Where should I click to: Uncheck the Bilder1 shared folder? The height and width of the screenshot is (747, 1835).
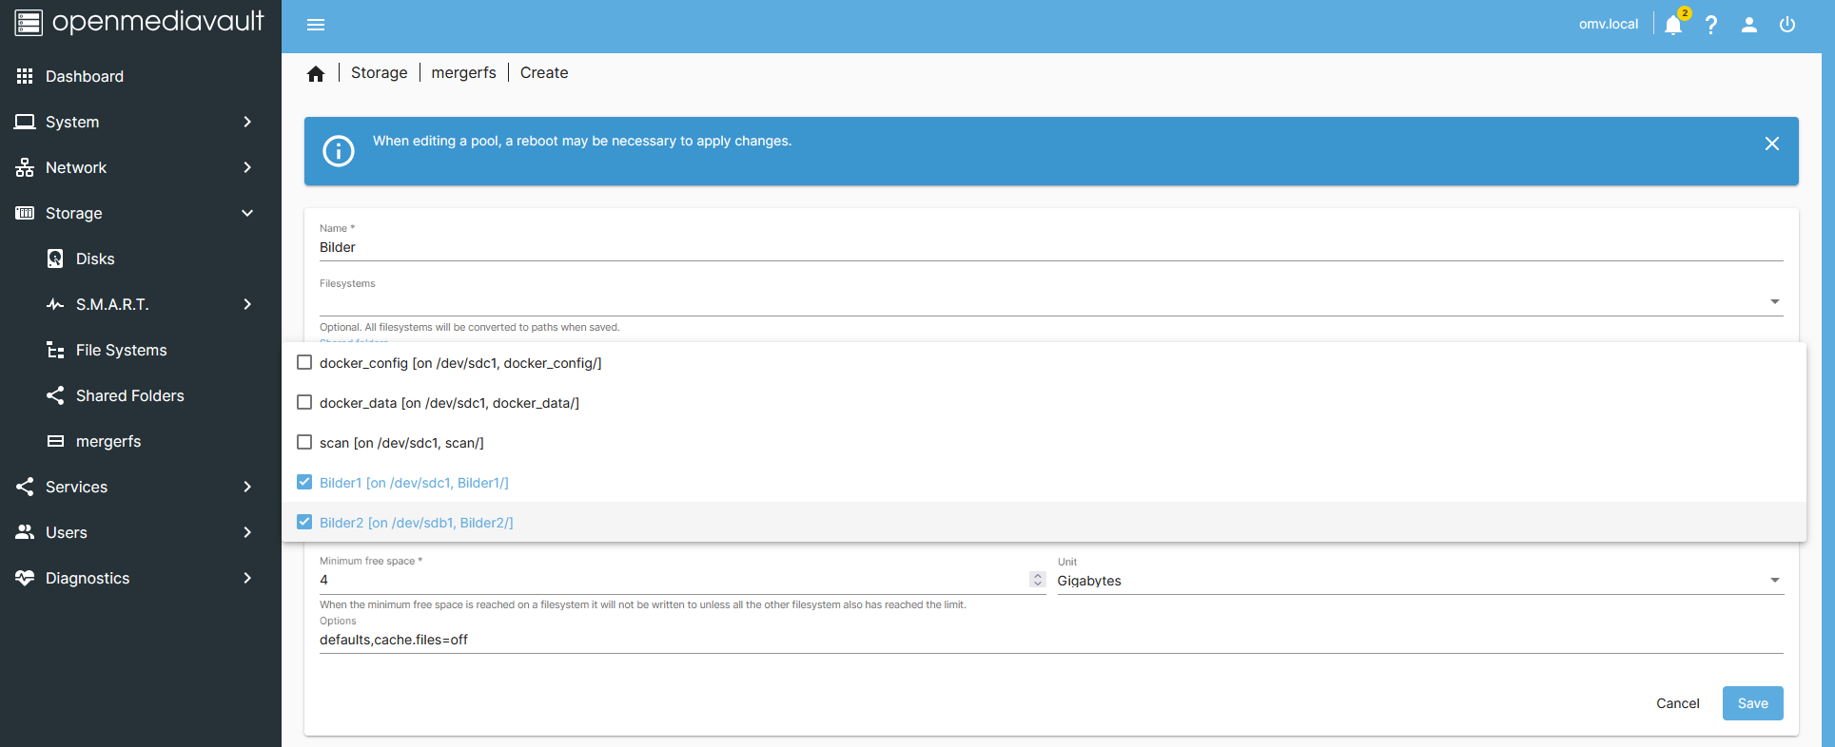pos(304,482)
